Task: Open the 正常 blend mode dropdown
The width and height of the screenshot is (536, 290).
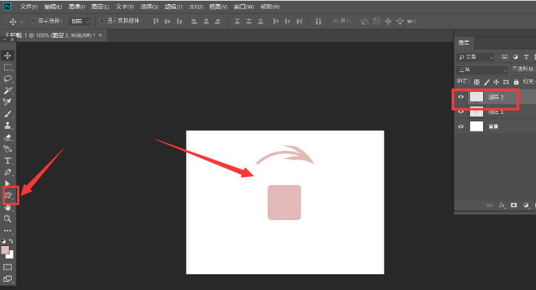Action: coord(482,70)
